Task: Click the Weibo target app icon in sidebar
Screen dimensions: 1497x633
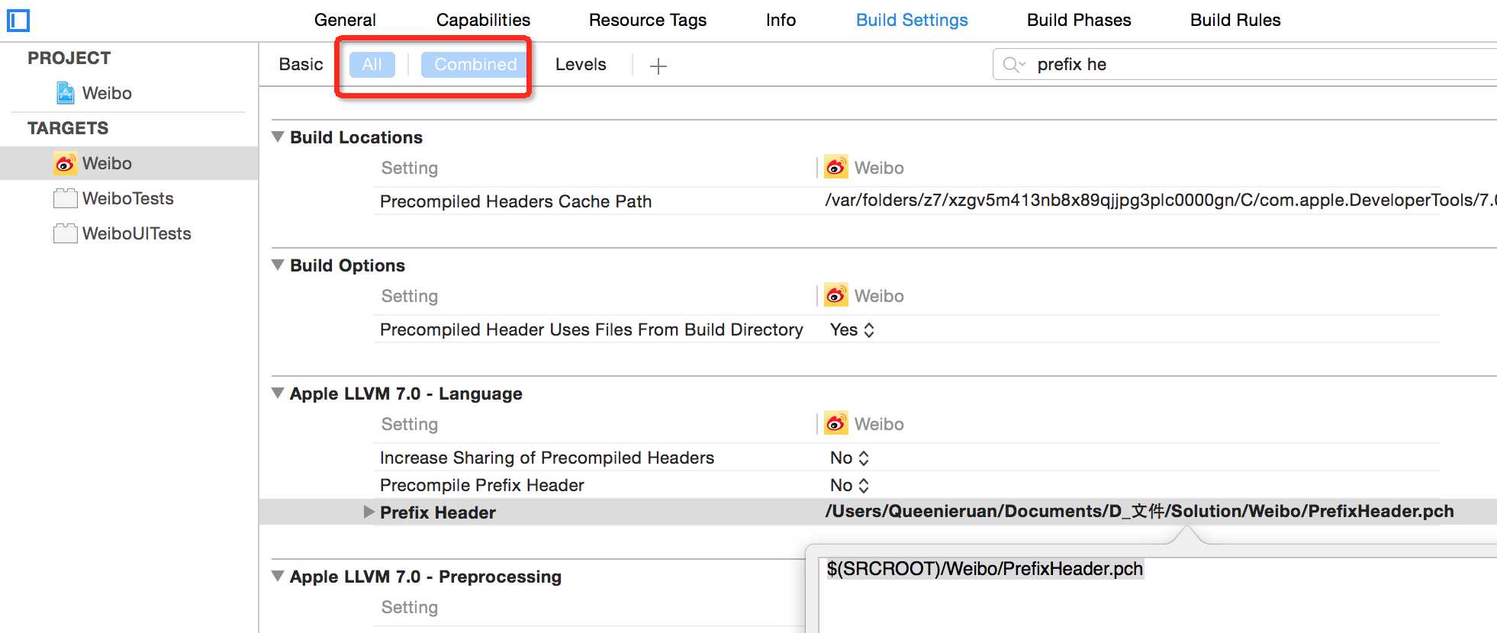Action: coord(66,163)
